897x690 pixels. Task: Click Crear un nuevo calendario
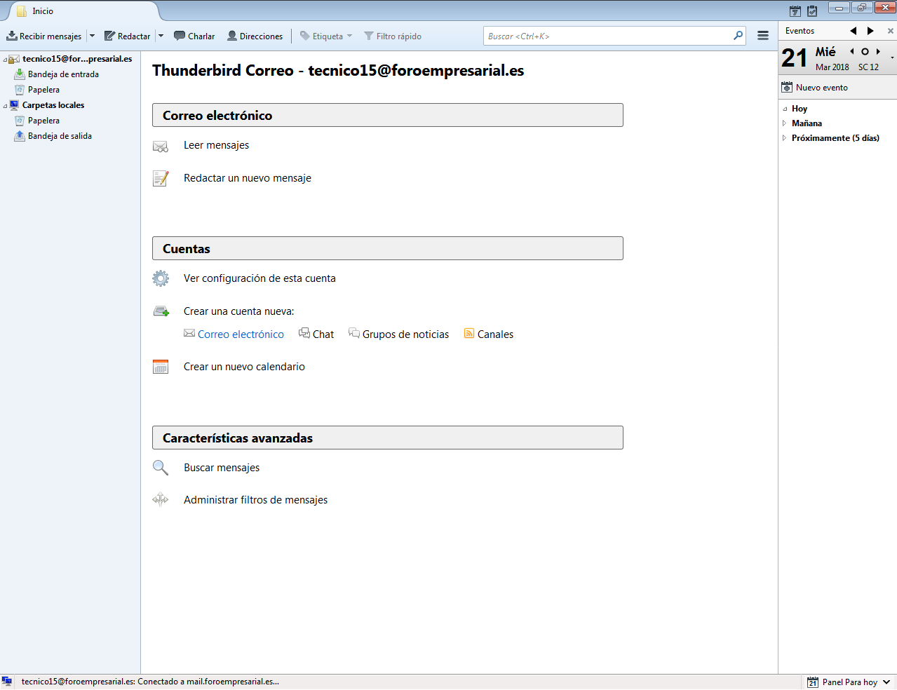click(244, 367)
